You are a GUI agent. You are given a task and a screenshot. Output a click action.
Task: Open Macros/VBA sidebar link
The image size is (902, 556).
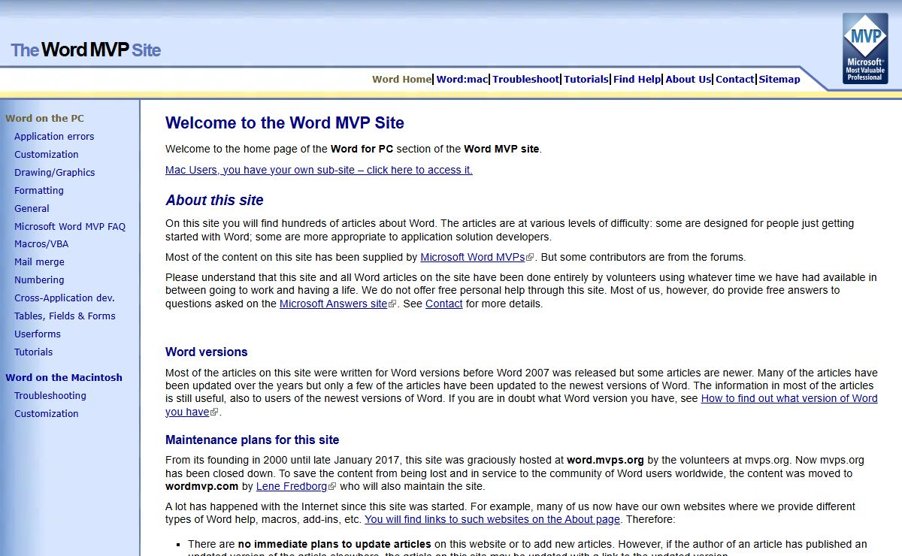click(41, 244)
